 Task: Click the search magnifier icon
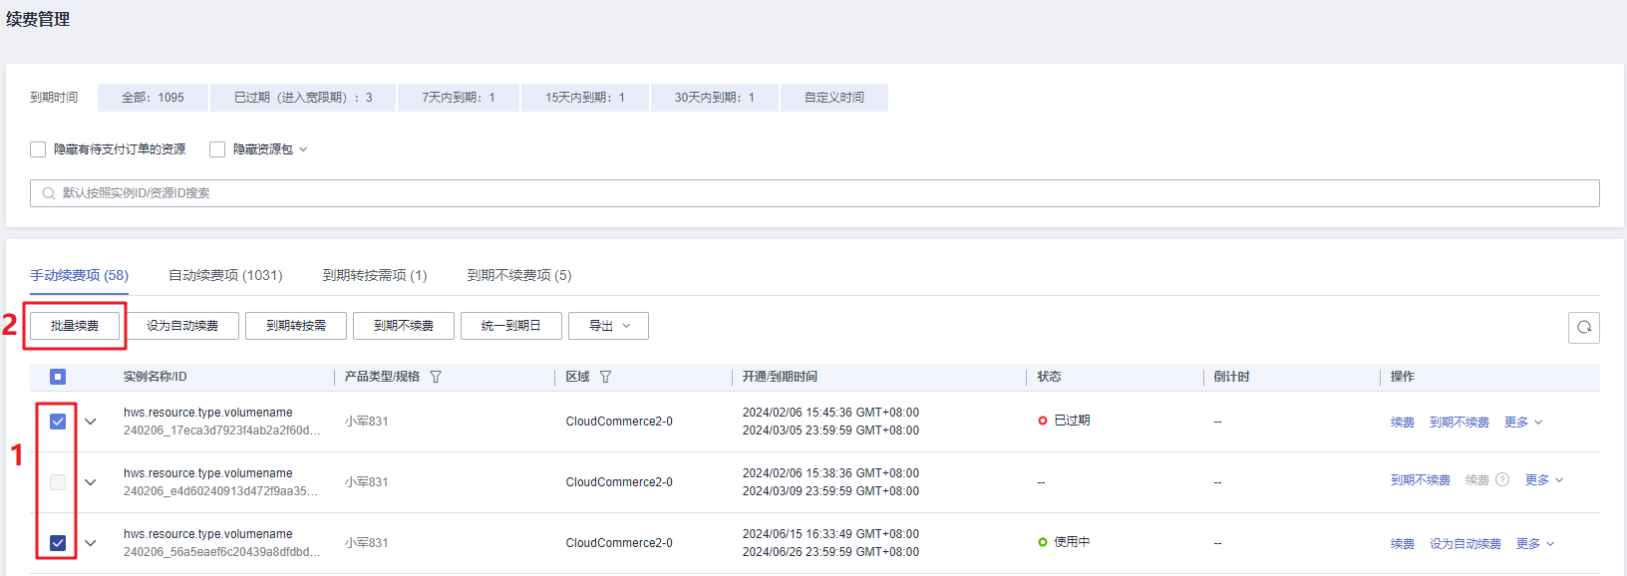[x=48, y=193]
